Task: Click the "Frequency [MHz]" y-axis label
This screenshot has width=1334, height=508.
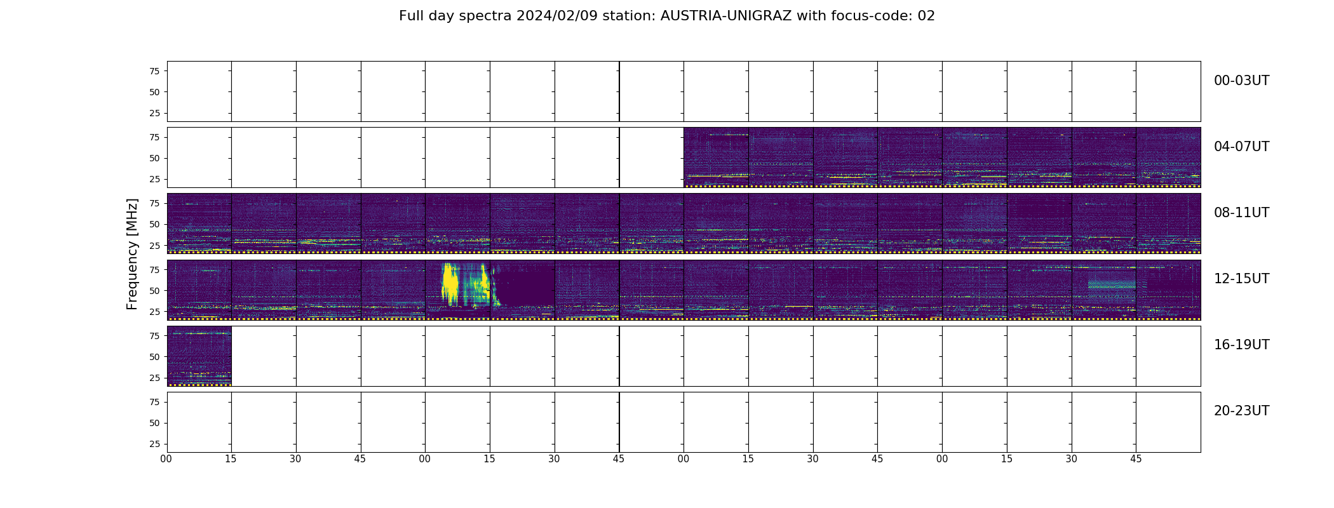Action: tap(132, 254)
